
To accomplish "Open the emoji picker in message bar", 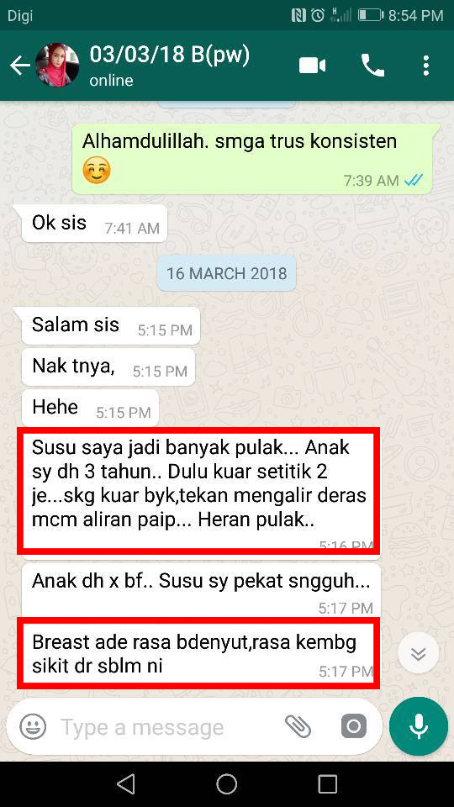I will [33, 726].
